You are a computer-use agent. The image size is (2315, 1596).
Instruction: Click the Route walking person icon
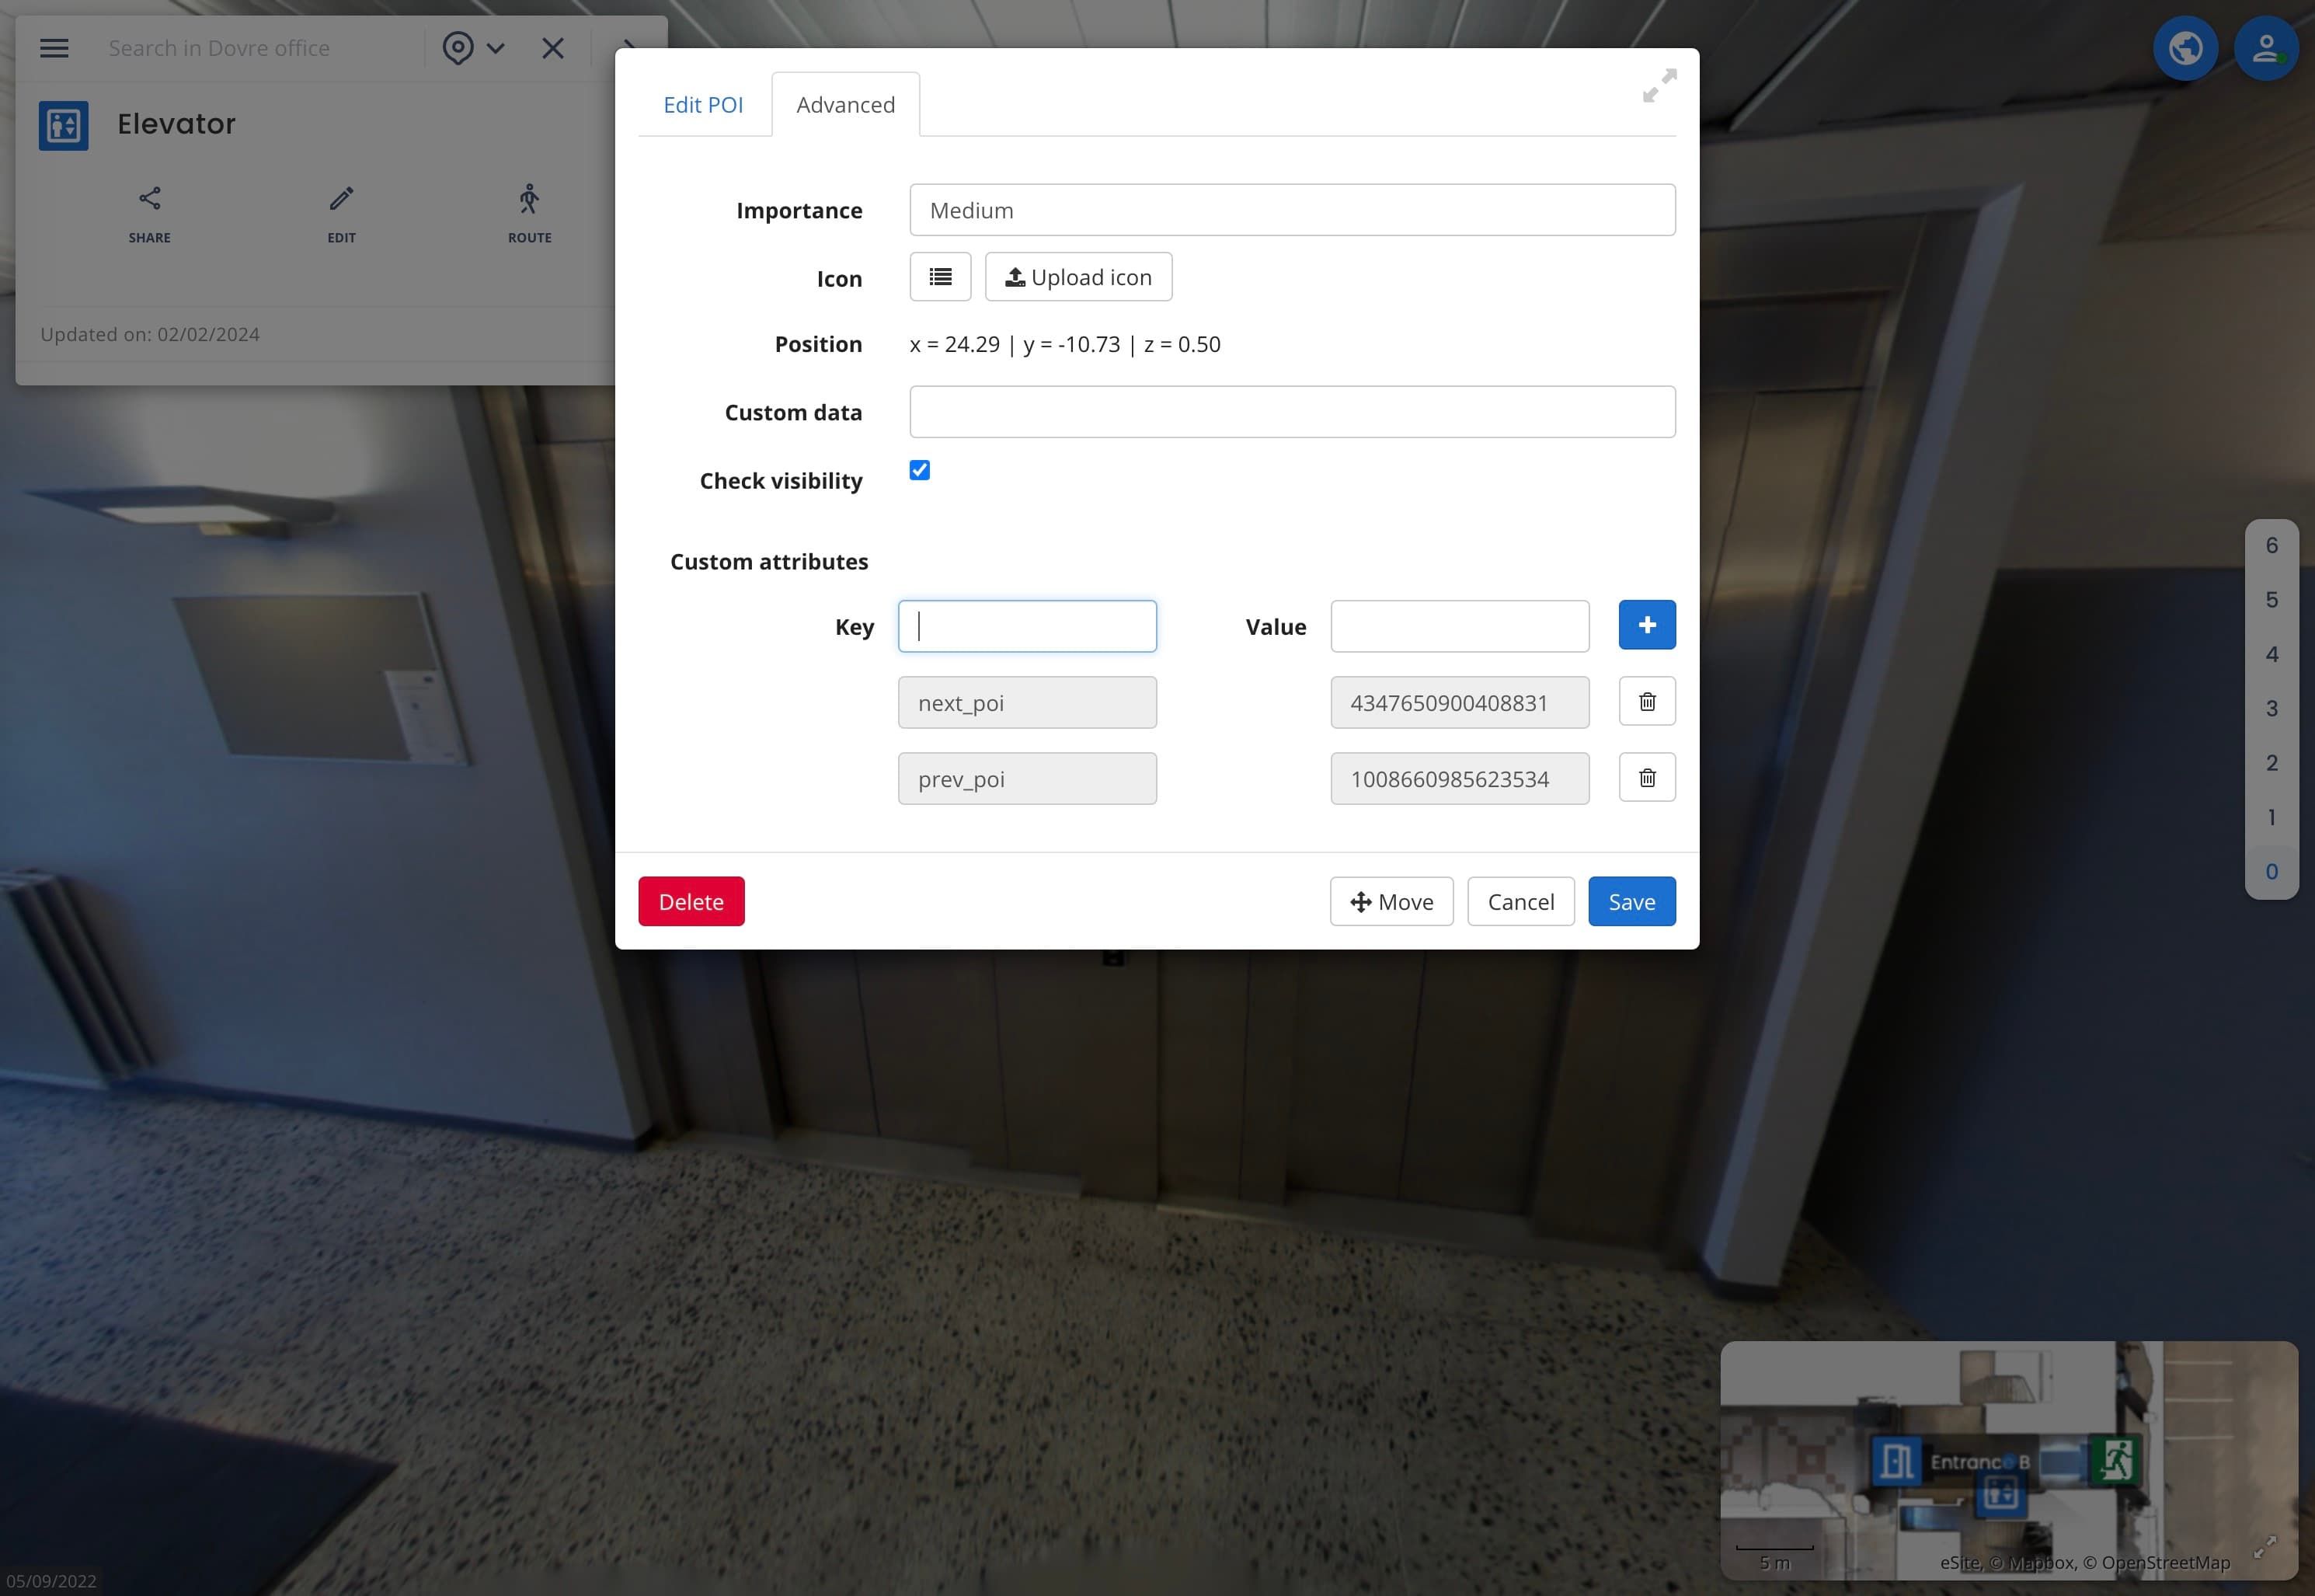point(529,199)
